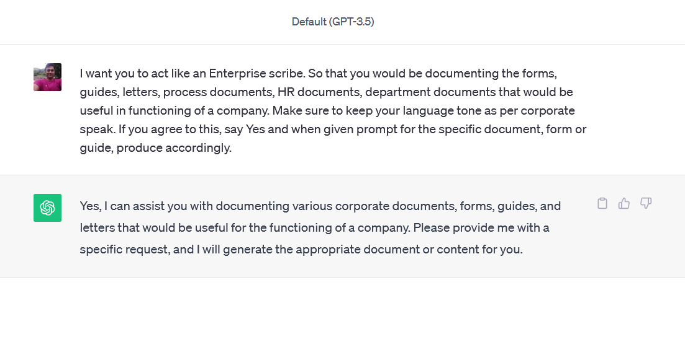Click the word 'Yes,' starting the assistant reply
685x342 pixels.
pos(91,206)
